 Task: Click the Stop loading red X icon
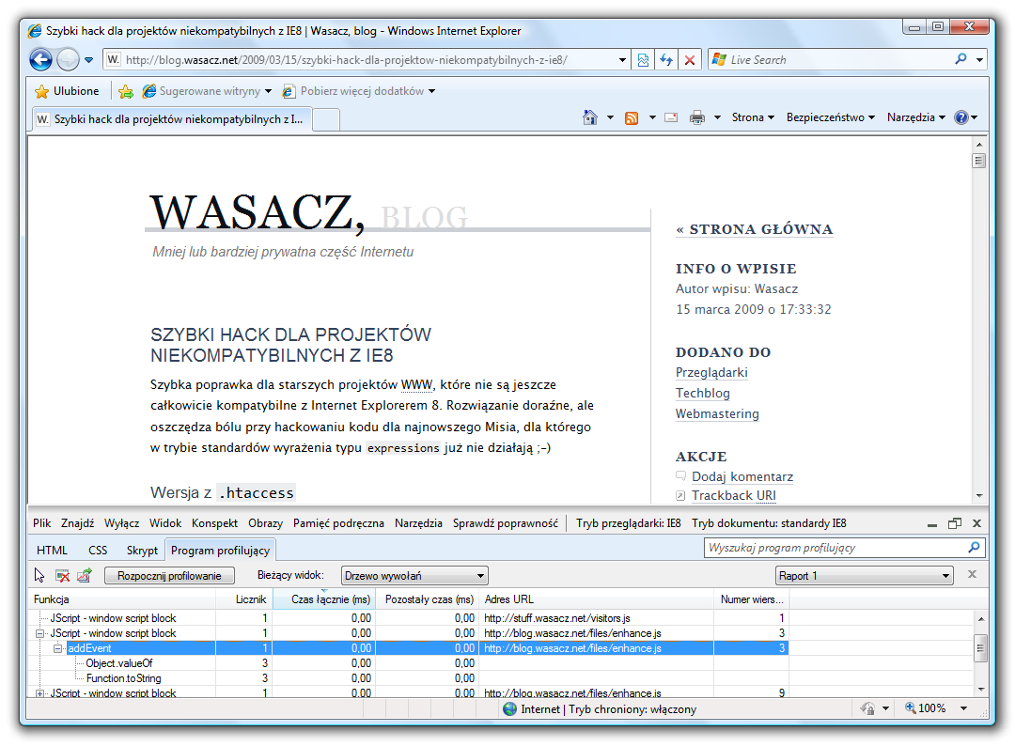tap(690, 60)
